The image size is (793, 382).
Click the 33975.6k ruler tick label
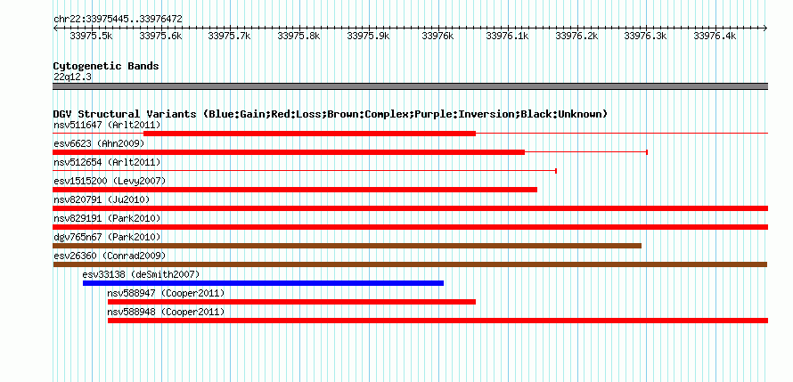click(x=160, y=37)
